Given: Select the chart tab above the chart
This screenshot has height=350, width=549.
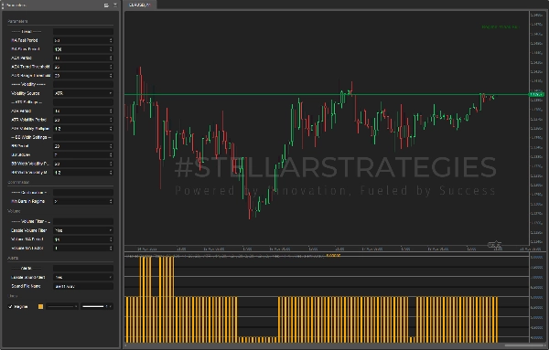Looking at the screenshot, I should [139, 5].
